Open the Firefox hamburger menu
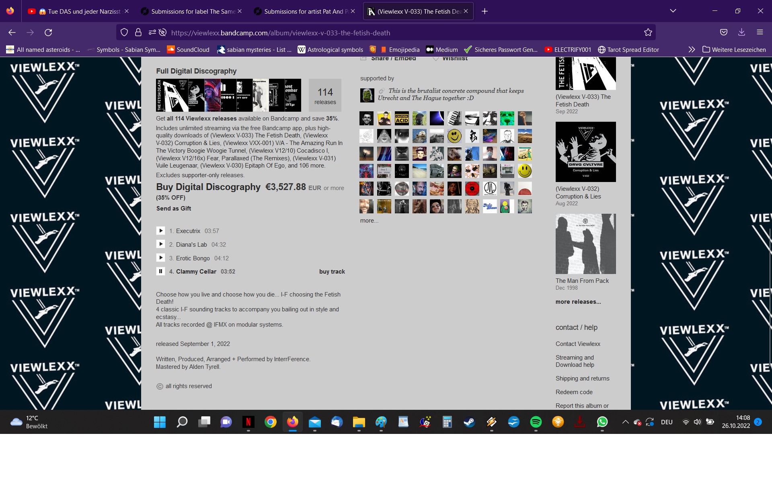The image size is (772, 499). [760, 32]
